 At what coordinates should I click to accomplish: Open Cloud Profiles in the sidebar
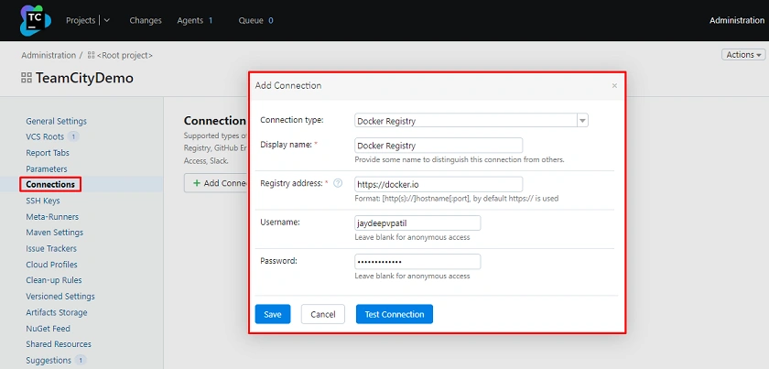click(x=51, y=265)
